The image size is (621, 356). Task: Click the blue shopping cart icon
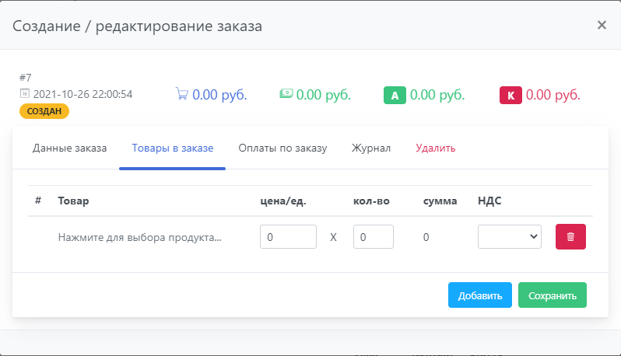click(182, 95)
